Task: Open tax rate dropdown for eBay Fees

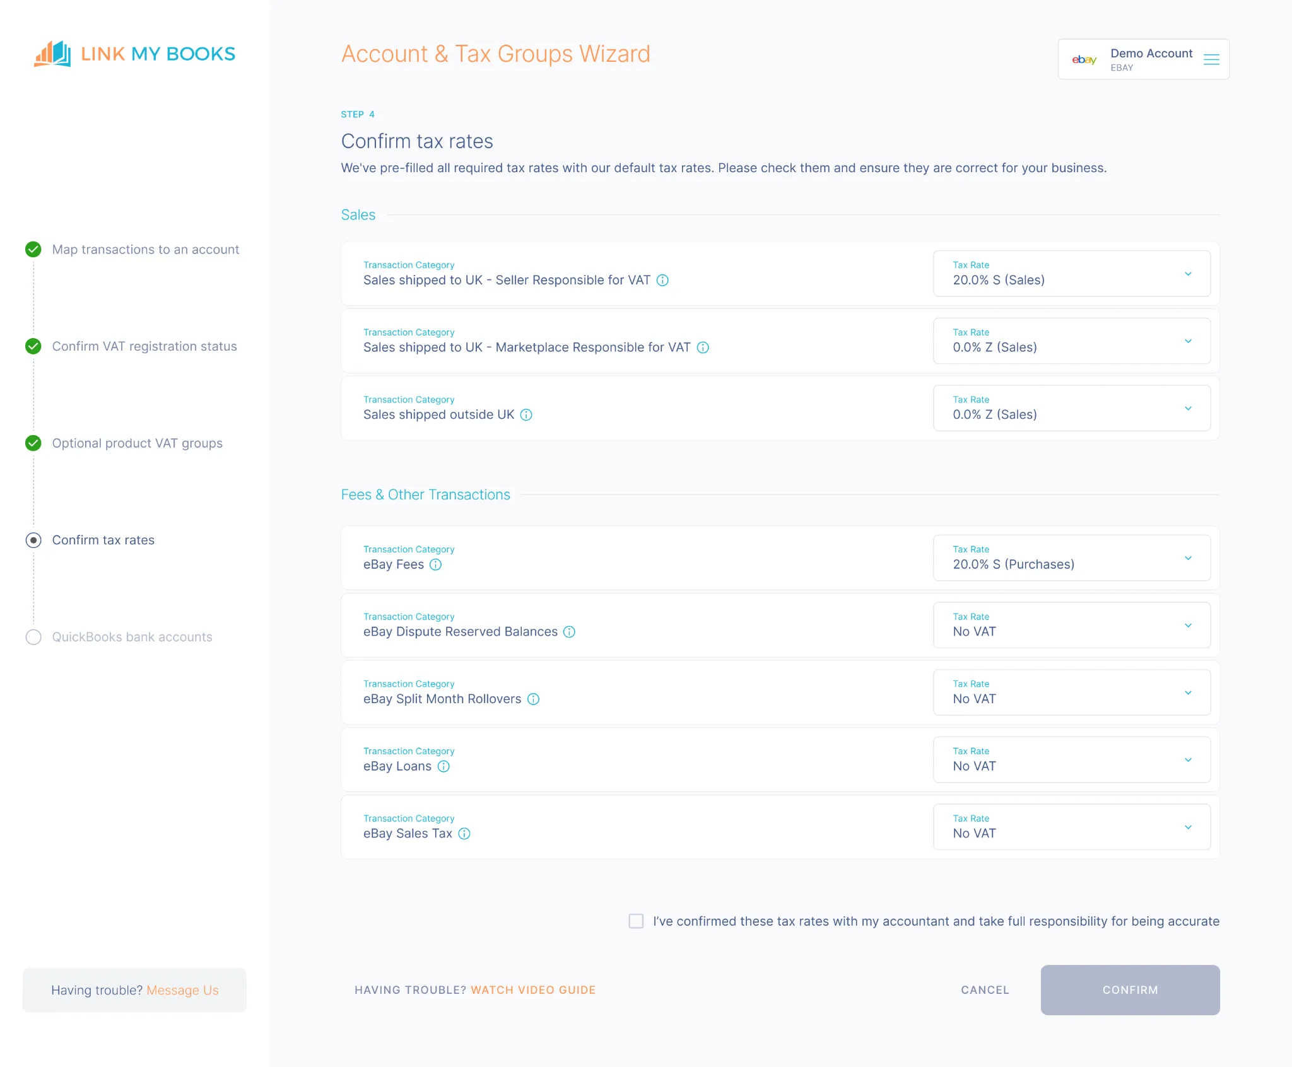Action: pyautogui.click(x=1071, y=557)
